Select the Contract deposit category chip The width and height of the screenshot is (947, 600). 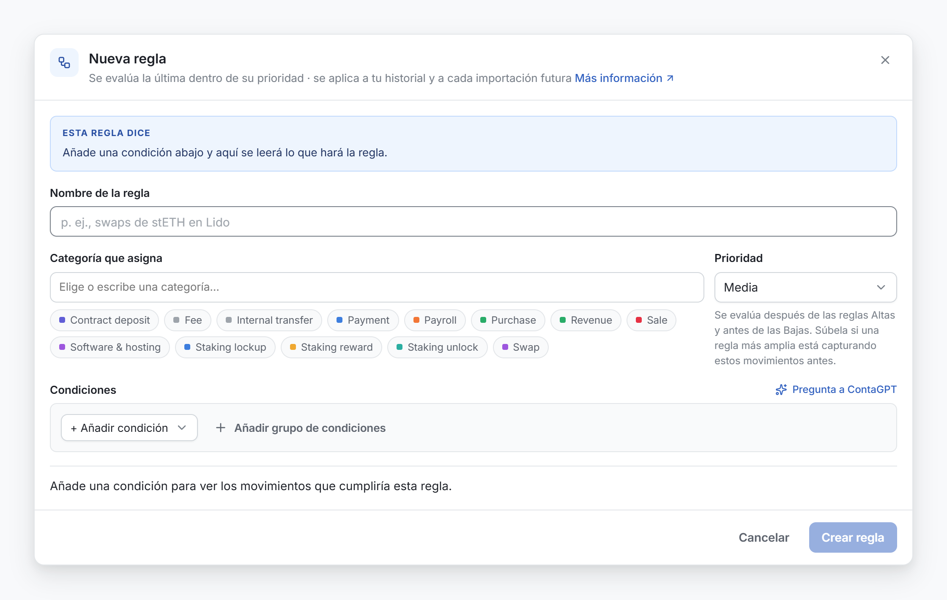pos(104,320)
